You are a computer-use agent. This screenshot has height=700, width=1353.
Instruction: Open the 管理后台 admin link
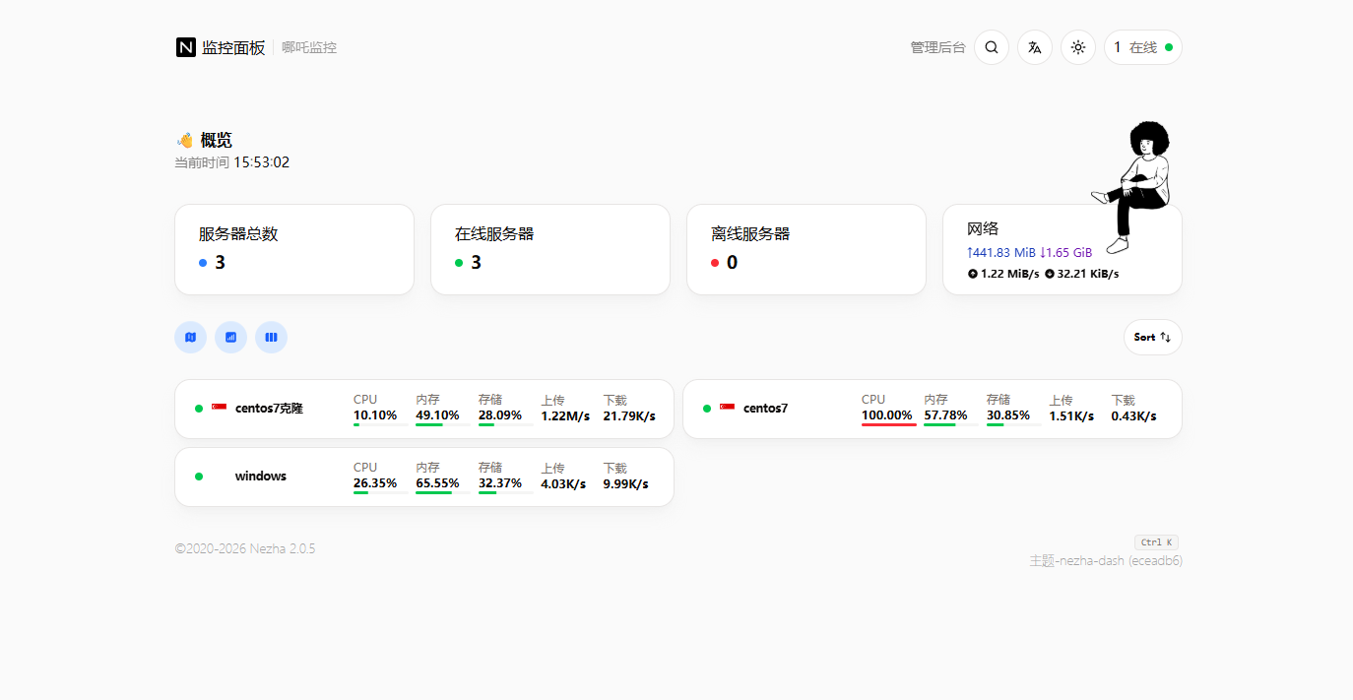tap(937, 47)
